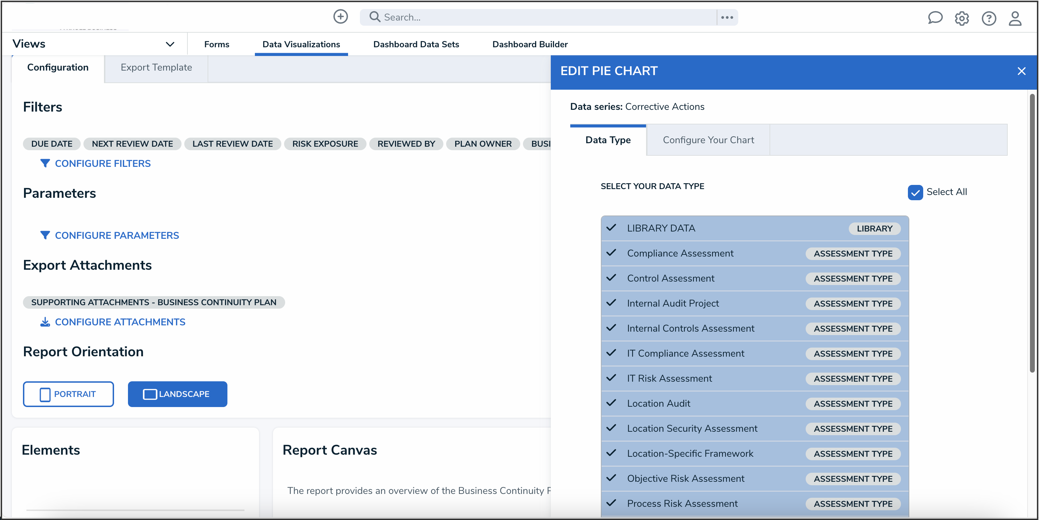Open Configure Parameters
The height and width of the screenshot is (520, 1039).
[x=116, y=235]
